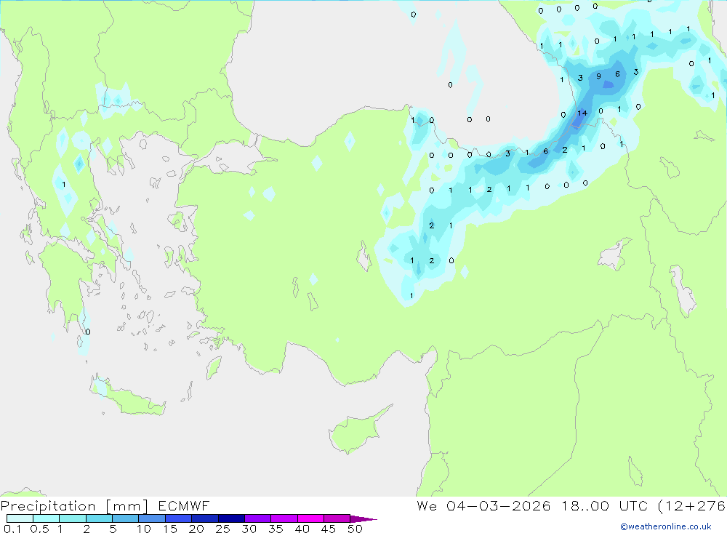Click the '15' legend label
This screenshot has height=533, width=727.
click(170, 529)
